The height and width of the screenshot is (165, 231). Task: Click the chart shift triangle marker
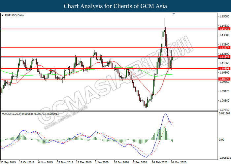click(x=174, y=14)
